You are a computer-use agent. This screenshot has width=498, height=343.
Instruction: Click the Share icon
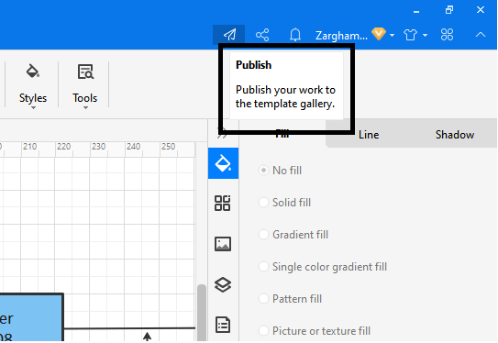(x=262, y=35)
